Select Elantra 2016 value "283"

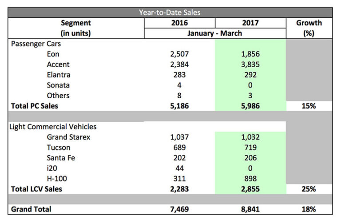[179, 75]
